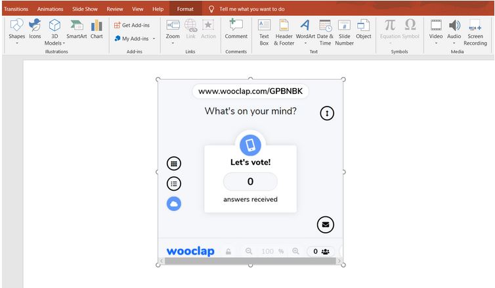Open the Wooclap messages envelope icon
495x288 pixels.
(x=326, y=225)
